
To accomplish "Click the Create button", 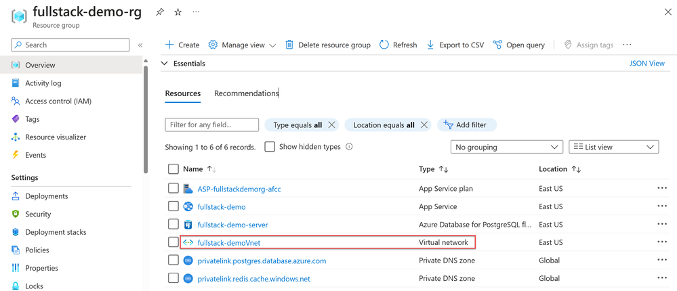I will click(x=182, y=45).
